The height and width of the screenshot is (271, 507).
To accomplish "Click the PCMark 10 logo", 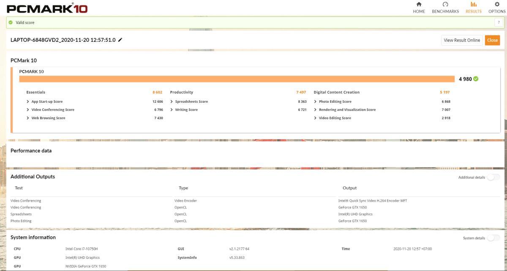I will tap(47, 8).
